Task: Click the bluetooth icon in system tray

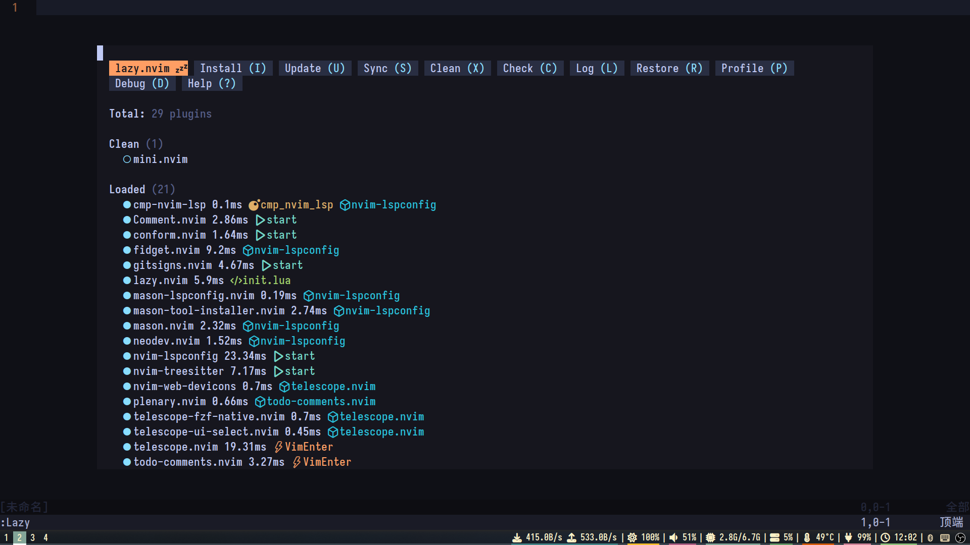Action: (930, 537)
